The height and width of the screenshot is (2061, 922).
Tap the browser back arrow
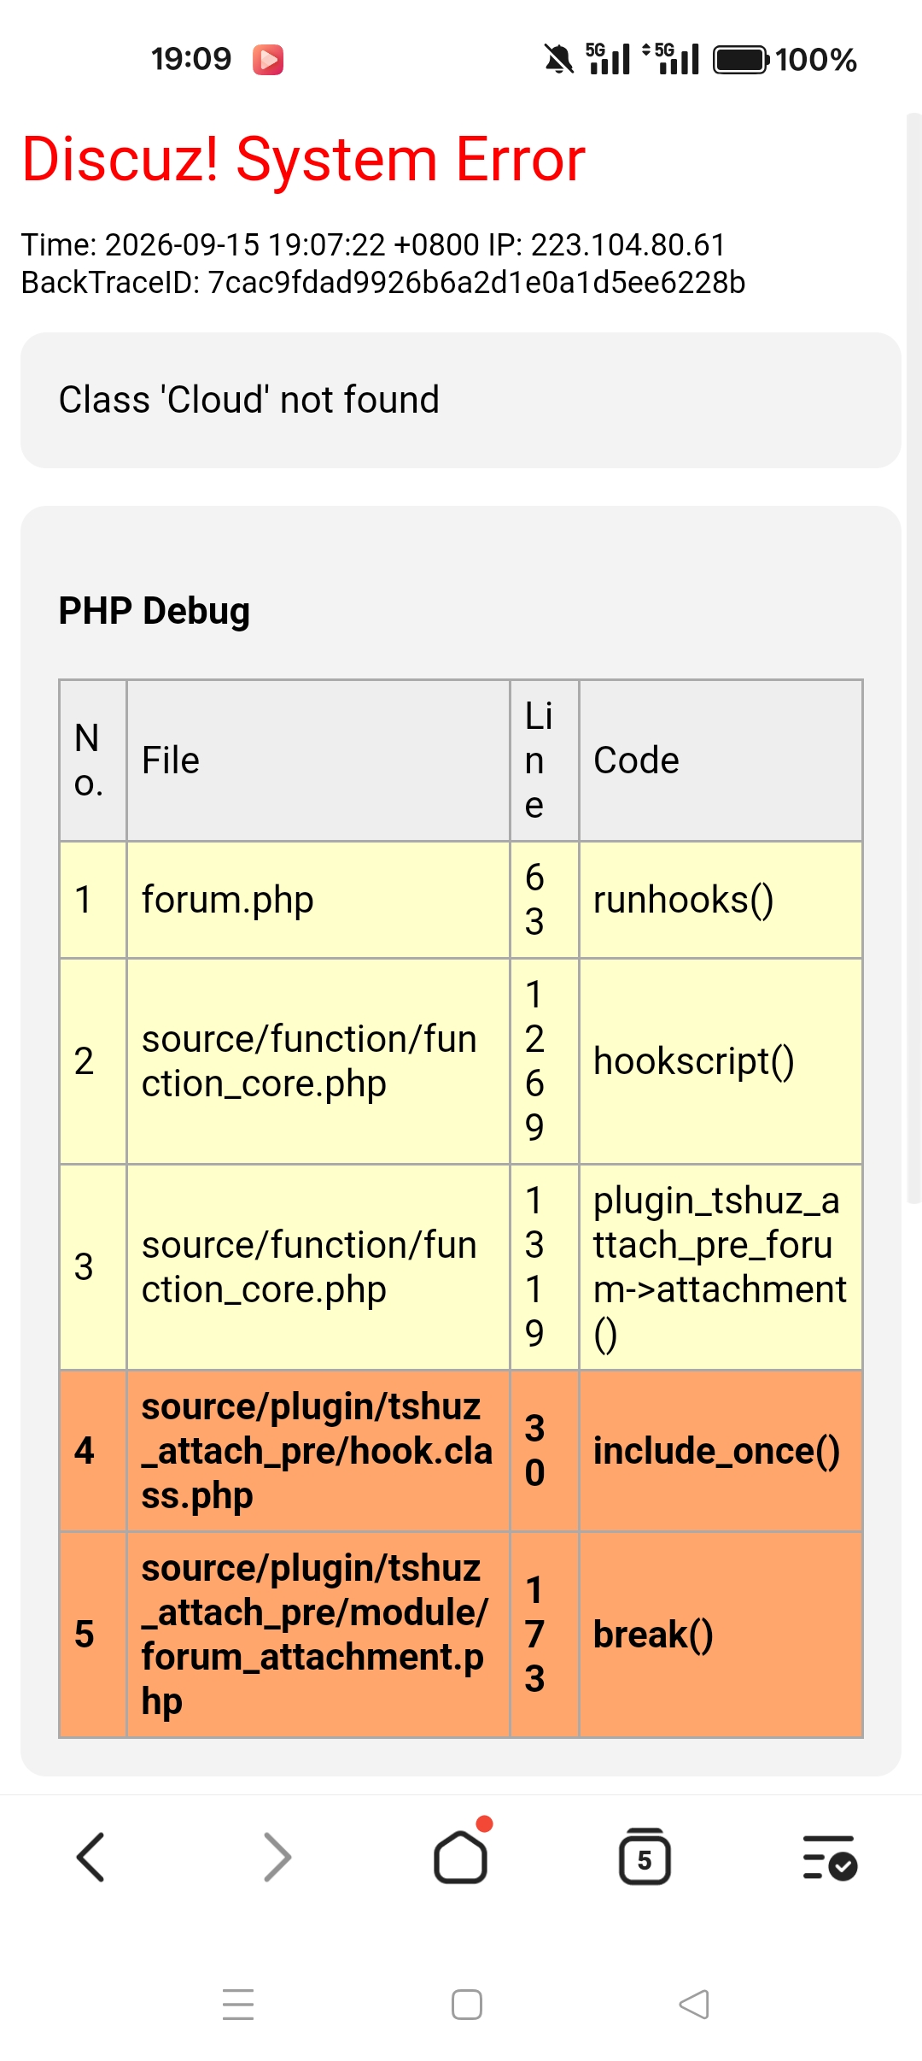click(90, 1858)
